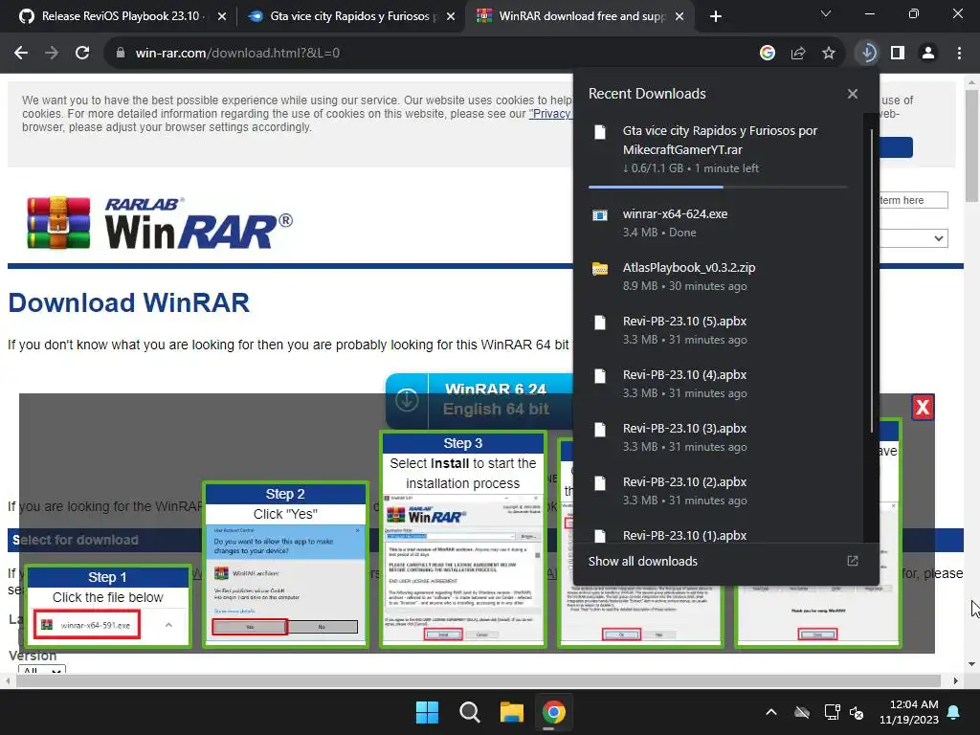Switch to Release ReviOS Playbook tab

click(123, 16)
